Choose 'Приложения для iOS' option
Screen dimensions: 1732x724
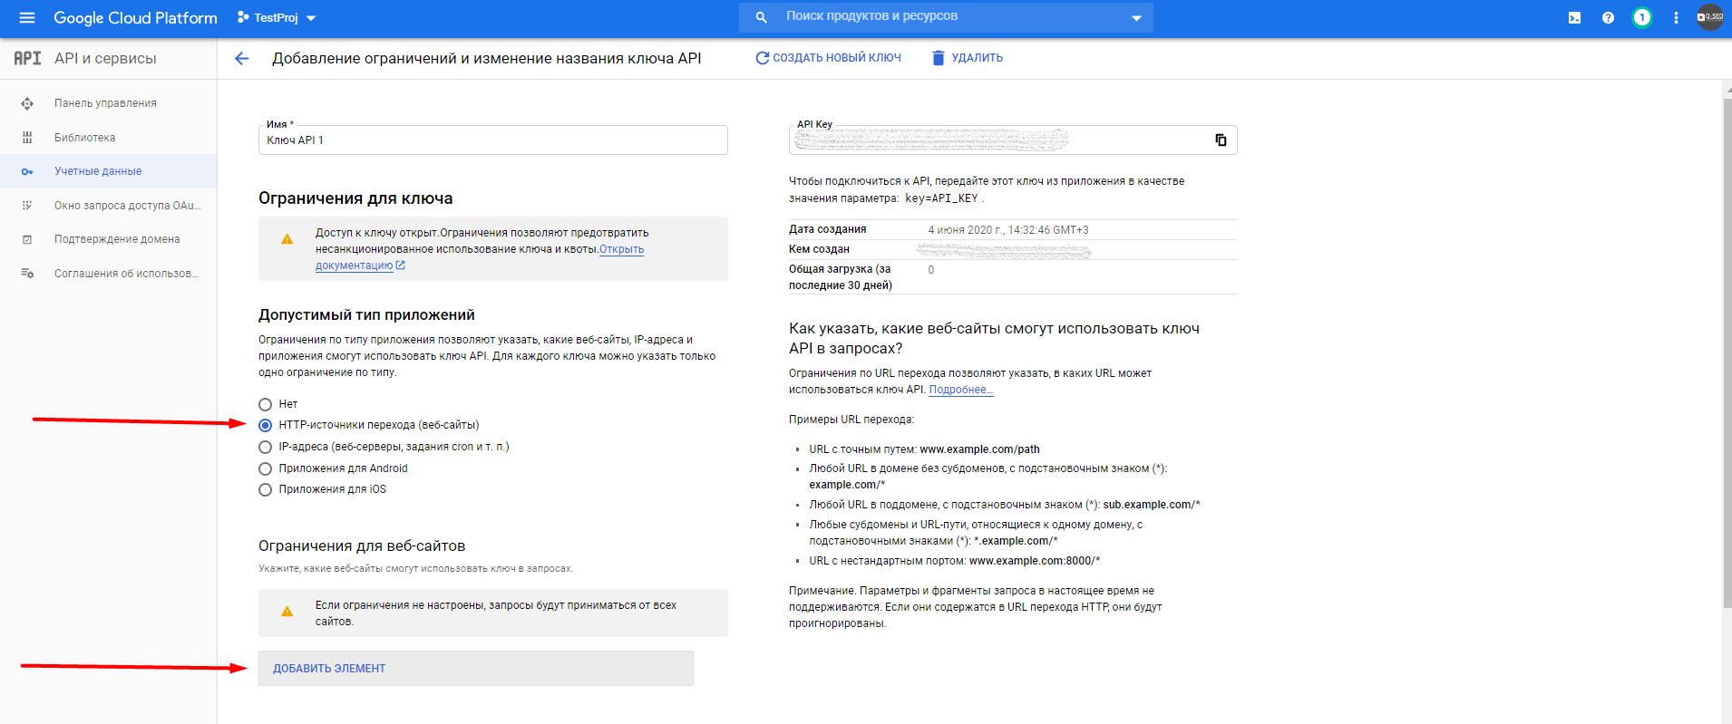click(x=266, y=490)
